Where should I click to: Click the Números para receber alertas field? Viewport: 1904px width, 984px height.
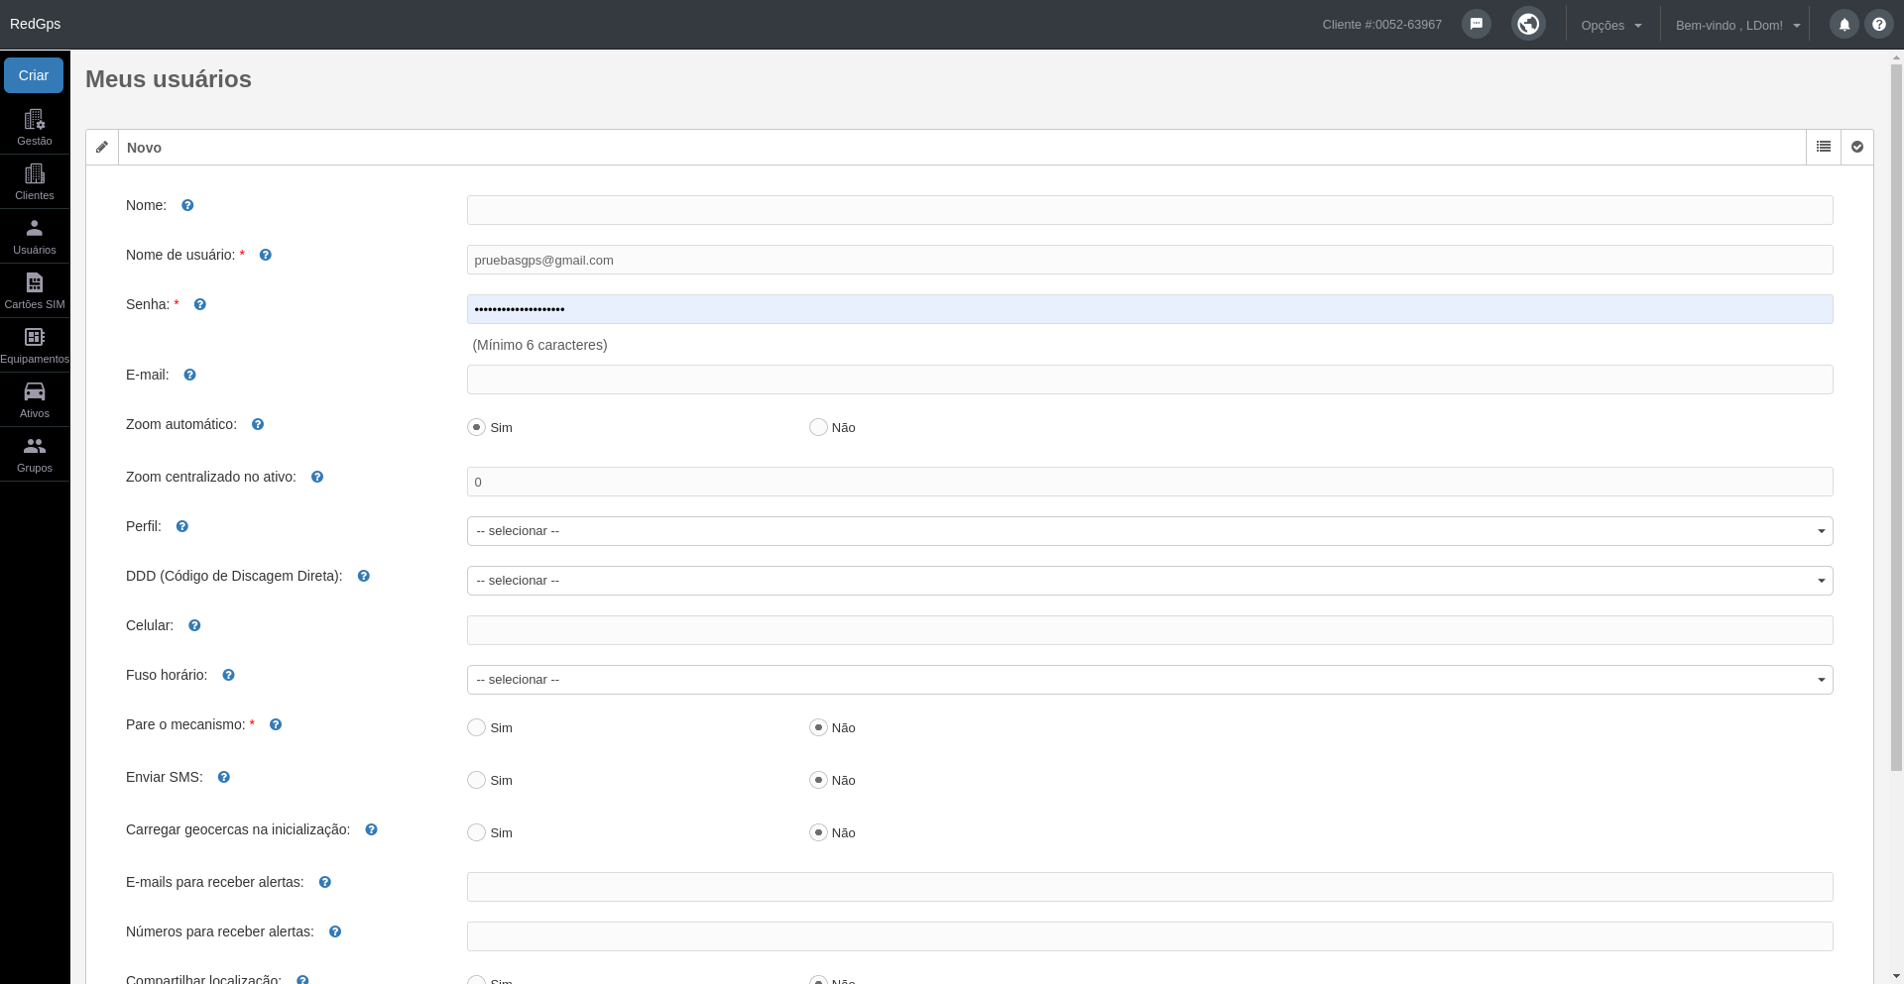(x=1149, y=936)
